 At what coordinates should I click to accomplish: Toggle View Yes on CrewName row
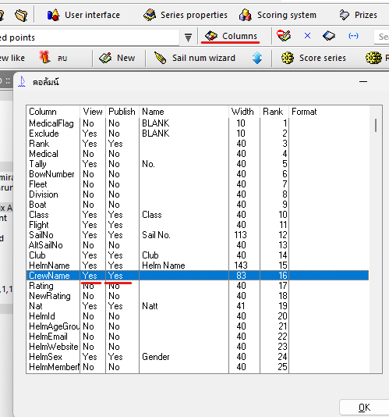90,276
